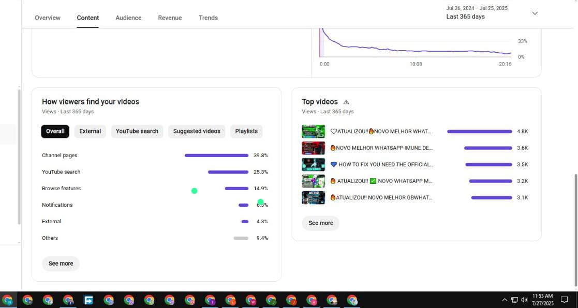578x308 pixels.
Task: Open thumbnail of top 4.8K views video
Action: pos(313,131)
